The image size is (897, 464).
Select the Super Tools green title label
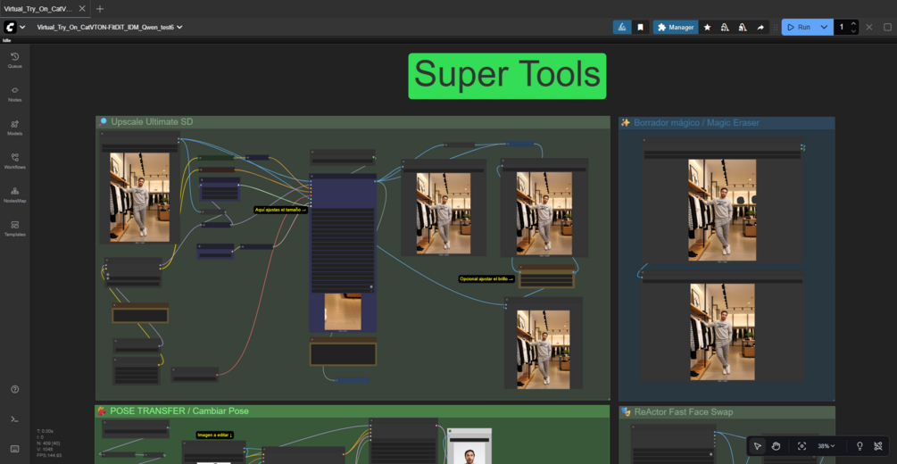click(507, 76)
